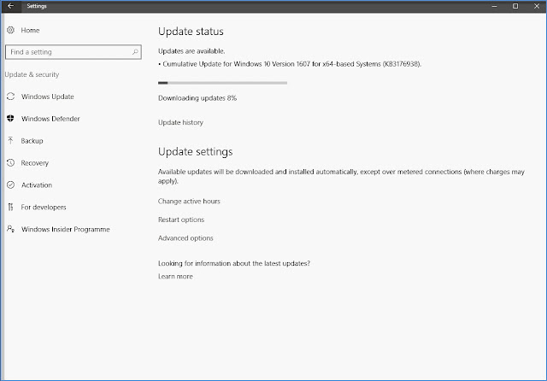Click the For developers tools icon

pos(10,207)
